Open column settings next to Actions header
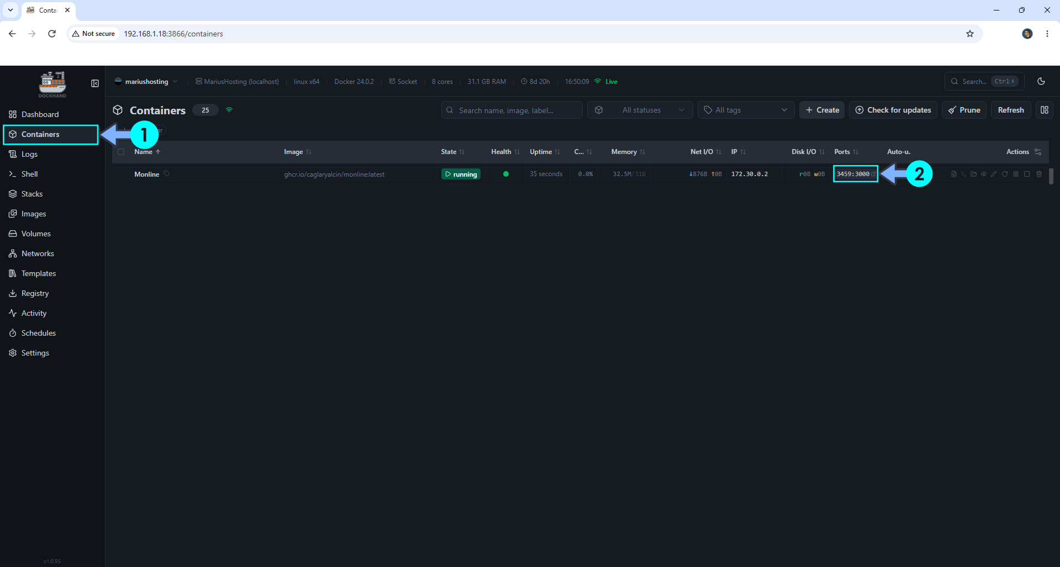The width and height of the screenshot is (1060, 567). click(1038, 152)
